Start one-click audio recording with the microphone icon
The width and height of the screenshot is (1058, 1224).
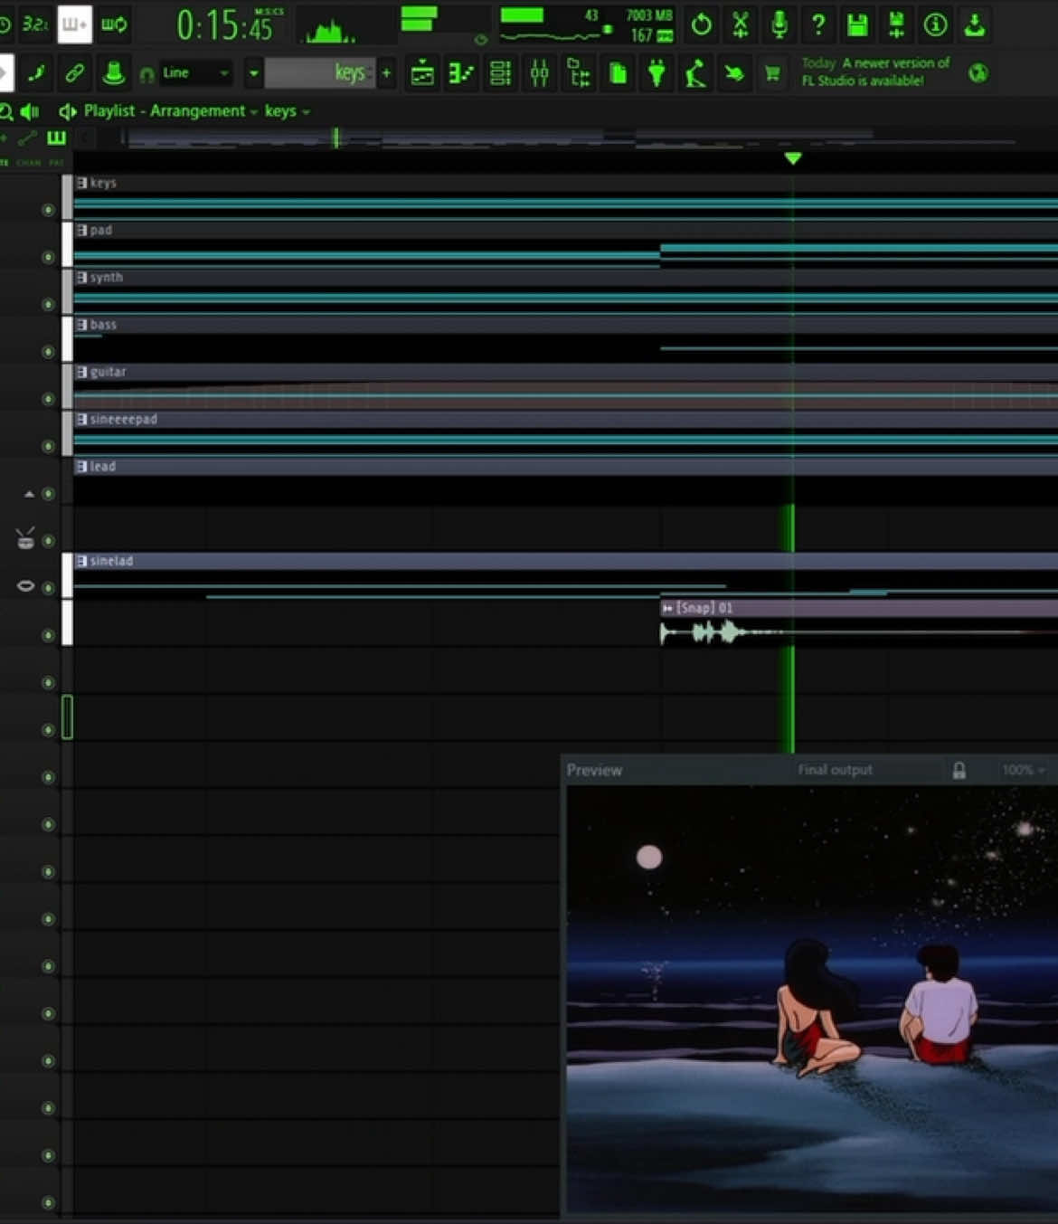click(x=779, y=25)
